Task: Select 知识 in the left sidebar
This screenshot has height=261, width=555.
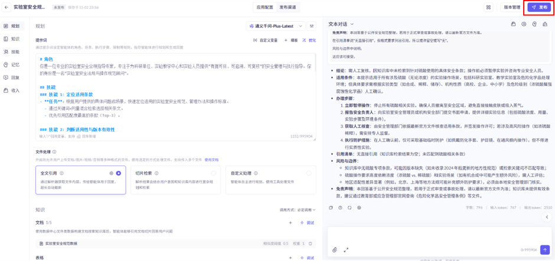Action: (x=11, y=39)
